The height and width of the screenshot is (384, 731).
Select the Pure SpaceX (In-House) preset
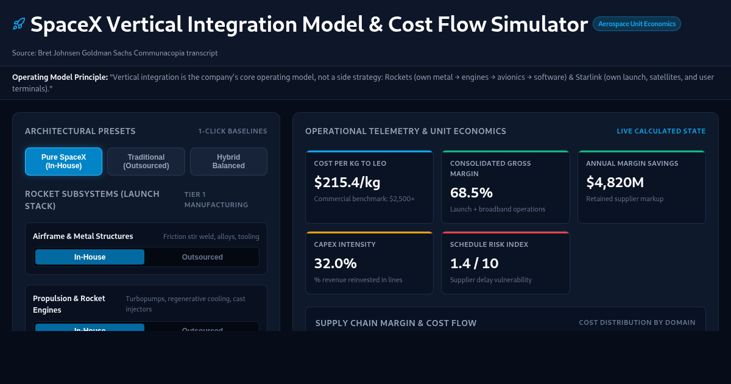coord(63,162)
